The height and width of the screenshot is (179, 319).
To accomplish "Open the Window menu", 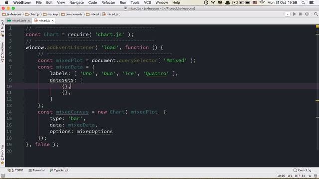I will click(x=161, y=2).
